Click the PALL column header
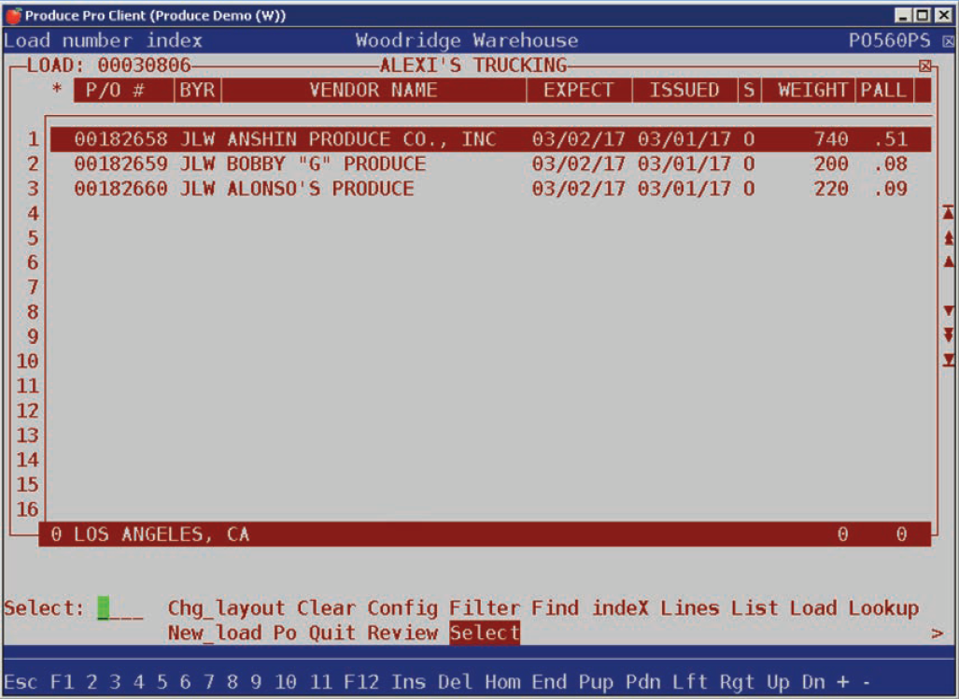Image resolution: width=959 pixels, height=699 pixels. tap(884, 90)
